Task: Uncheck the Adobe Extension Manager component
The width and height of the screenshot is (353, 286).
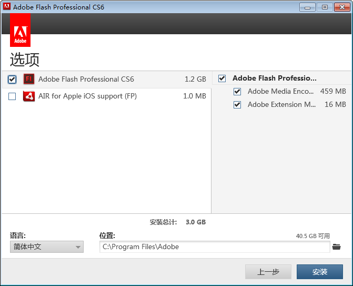Action: 237,105
